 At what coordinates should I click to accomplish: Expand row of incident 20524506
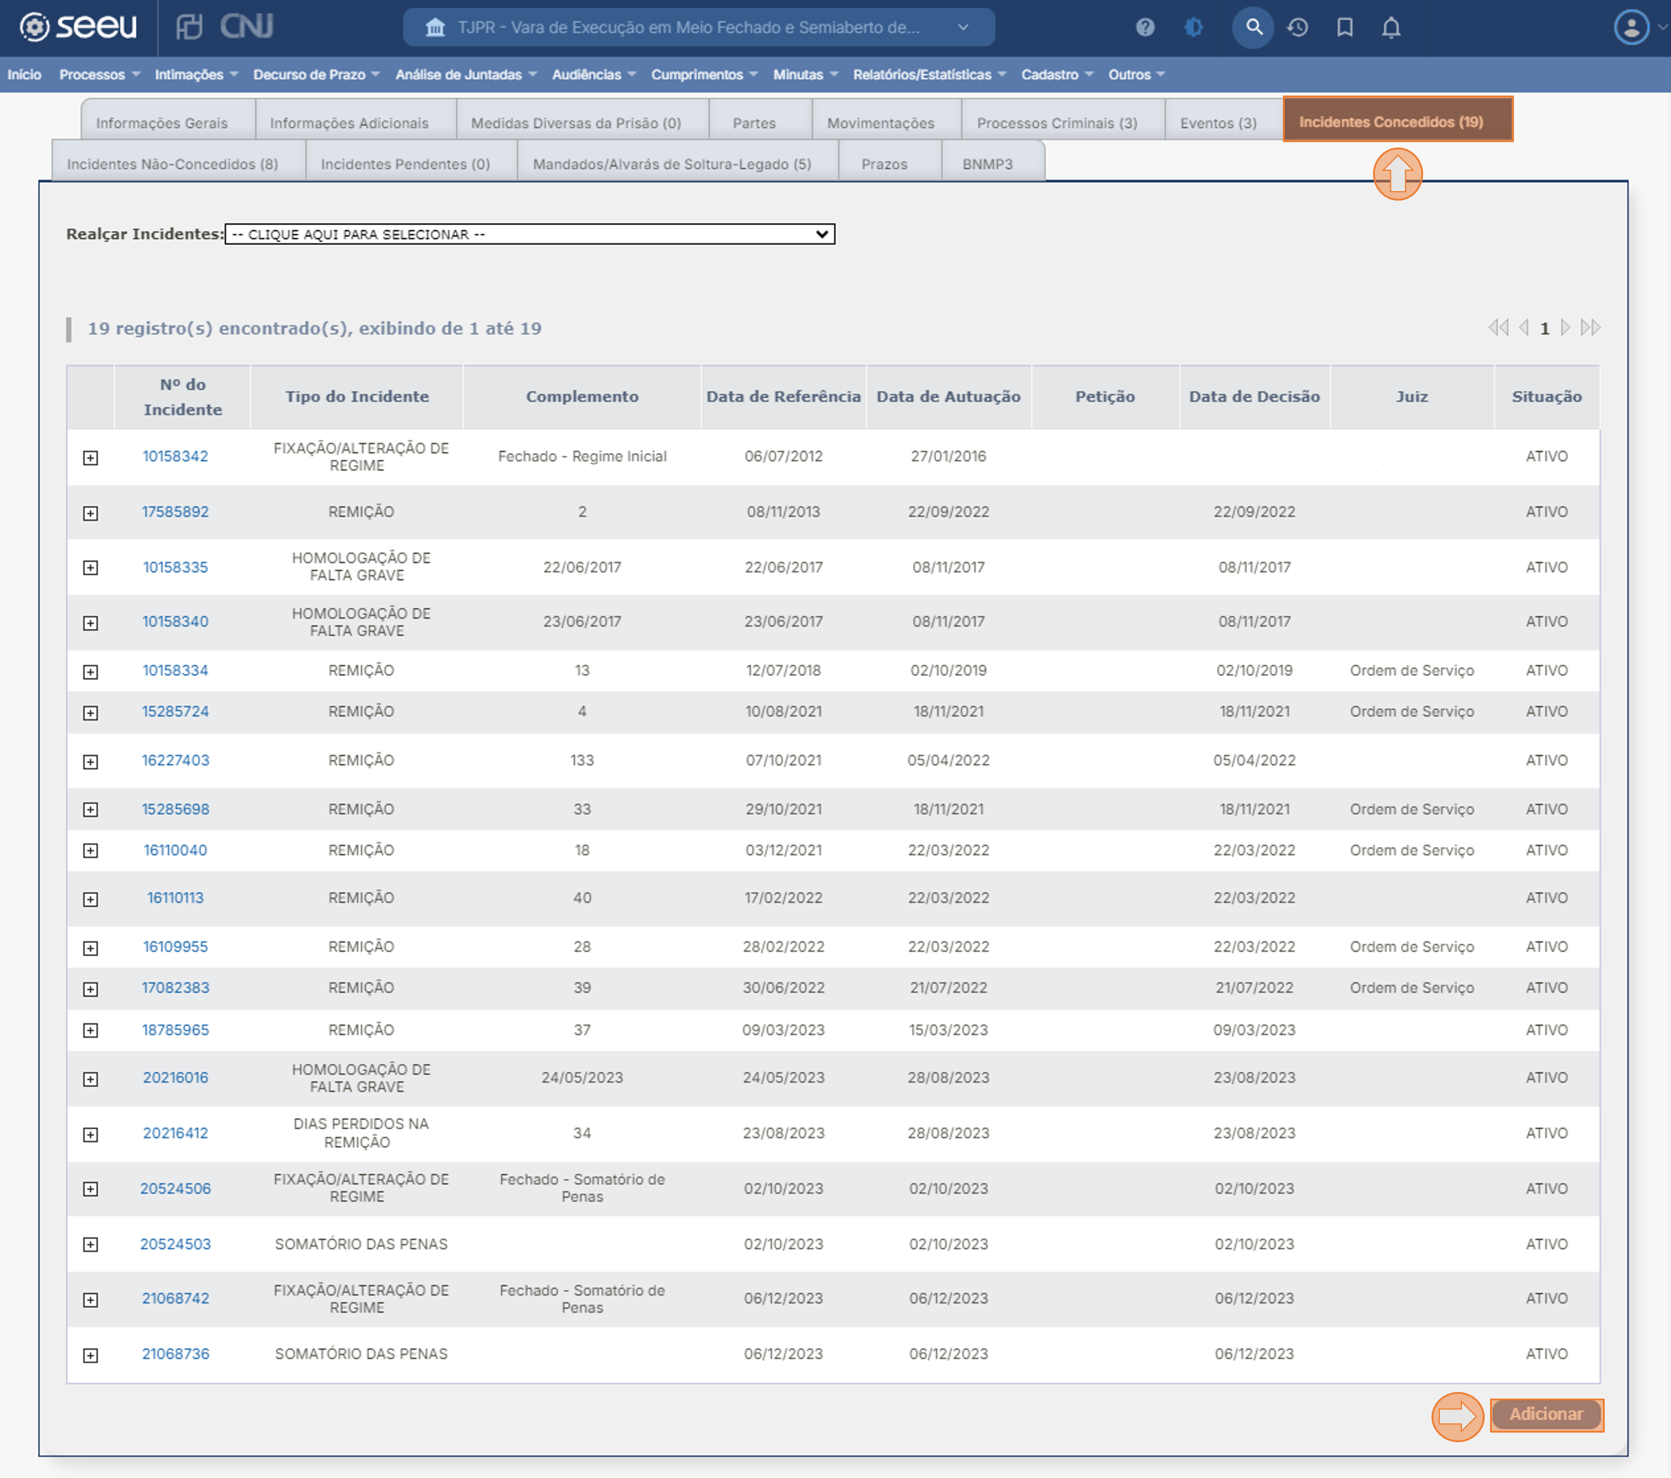click(91, 1190)
